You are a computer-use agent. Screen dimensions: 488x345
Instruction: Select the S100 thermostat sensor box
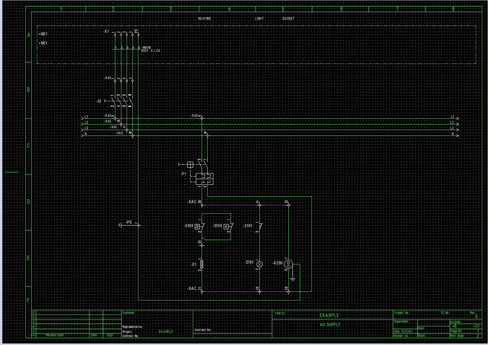tap(197, 226)
